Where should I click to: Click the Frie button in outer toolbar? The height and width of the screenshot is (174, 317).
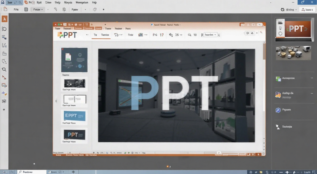point(16,9)
